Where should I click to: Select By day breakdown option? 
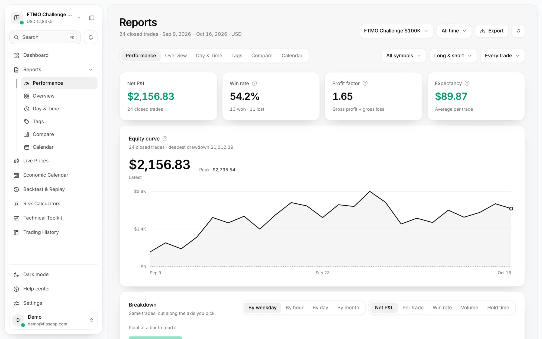[x=320, y=308]
